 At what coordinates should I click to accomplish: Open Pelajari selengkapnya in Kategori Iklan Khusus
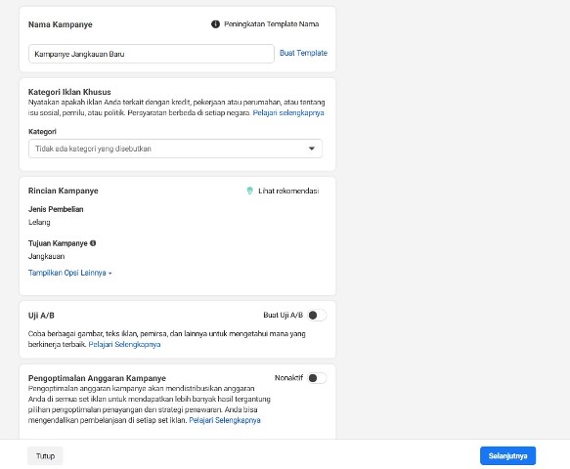[x=288, y=112]
